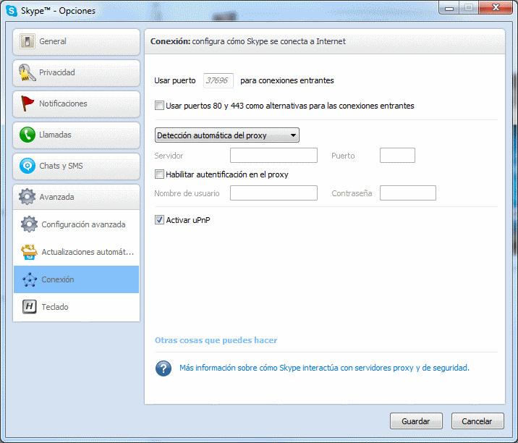Open Detección automática del proxy dropdown
The height and width of the screenshot is (443, 518).
point(227,135)
